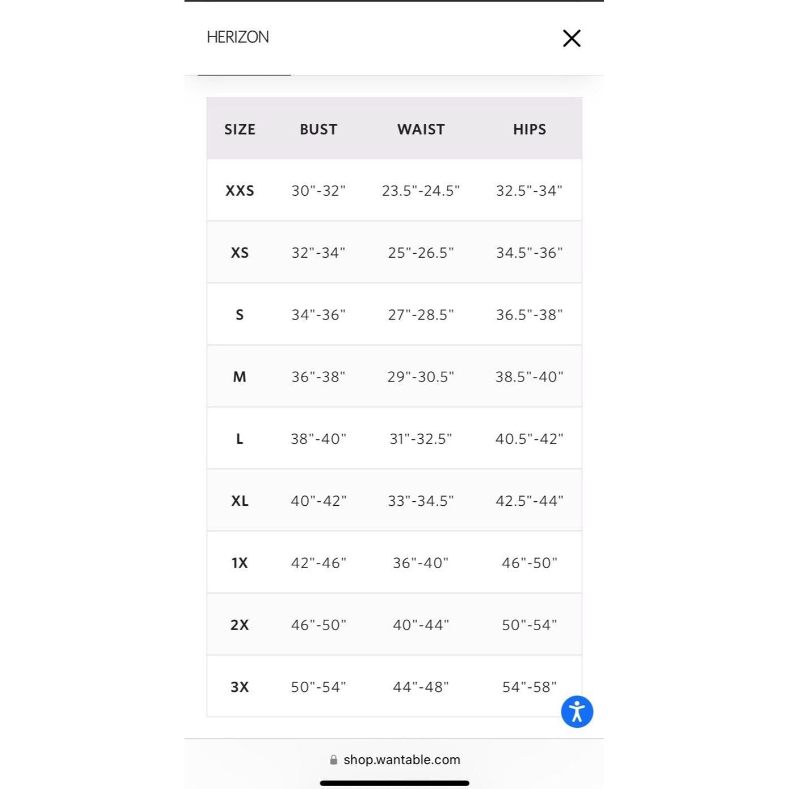Tap the shop.wantable.com address bar
Viewport: 789px width, 789px height.
[395, 759]
